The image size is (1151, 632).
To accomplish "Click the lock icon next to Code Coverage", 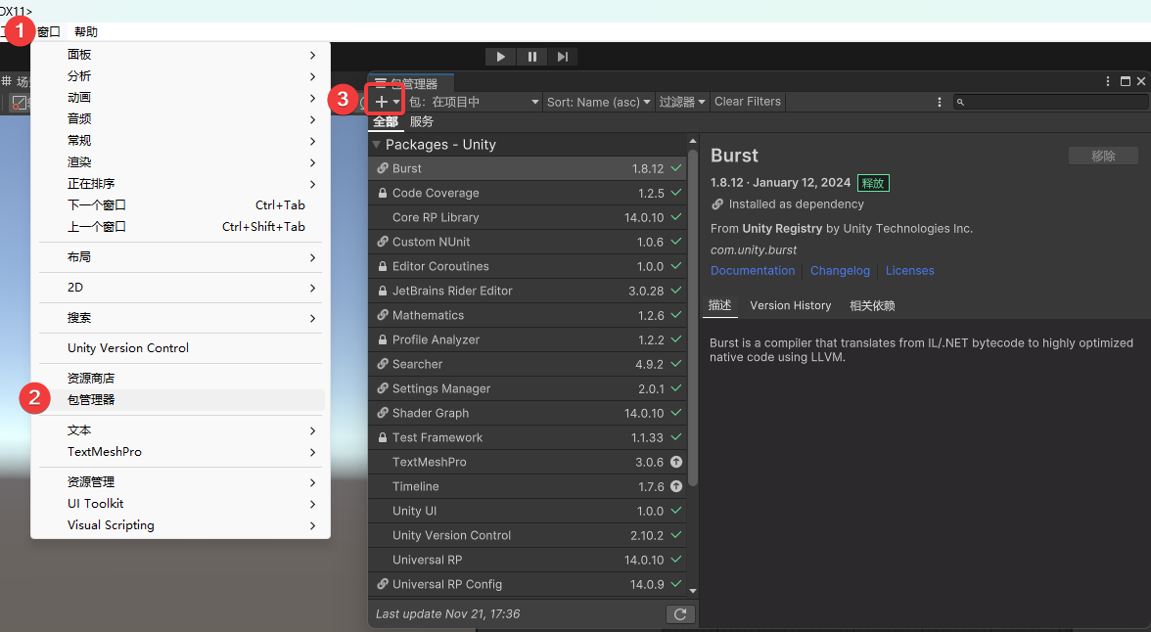I will 383,194.
